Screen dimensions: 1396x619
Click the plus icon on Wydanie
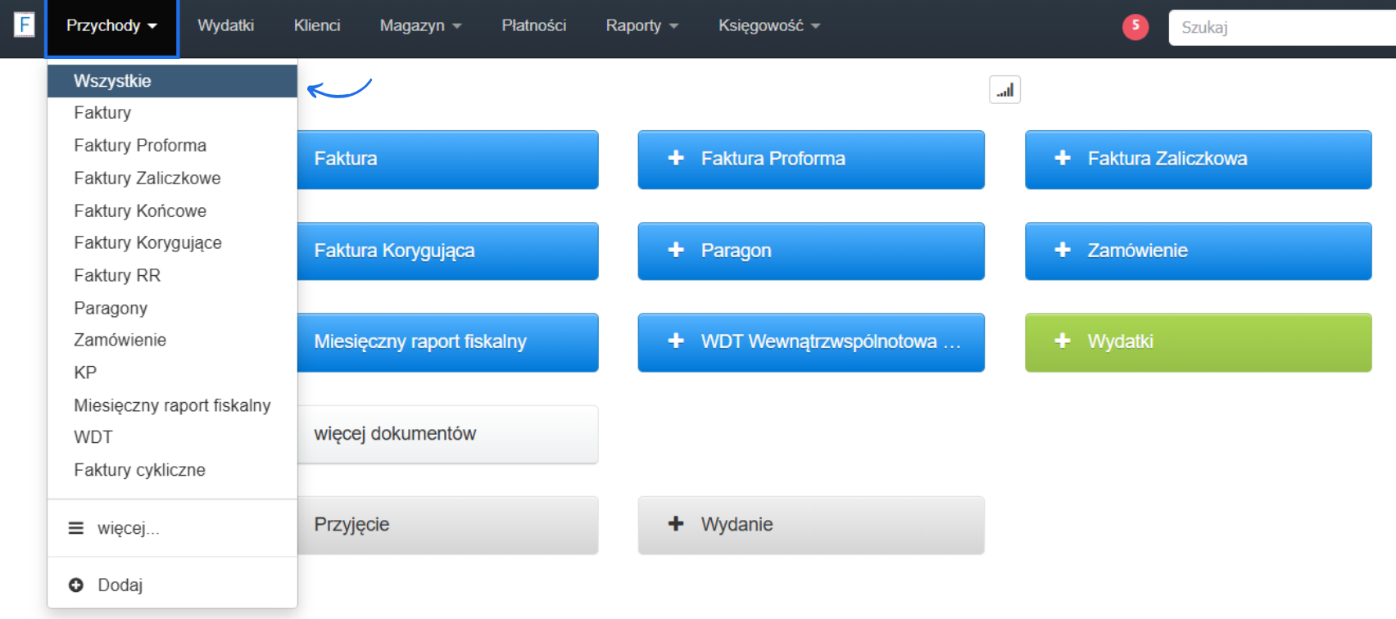(676, 524)
